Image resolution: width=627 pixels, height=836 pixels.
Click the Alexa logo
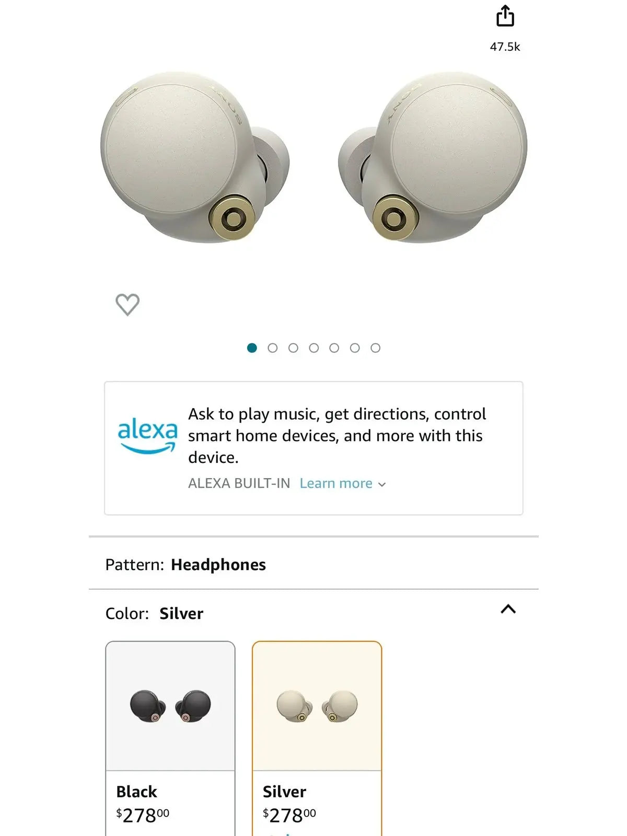pyautogui.click(x=147, y=435)
